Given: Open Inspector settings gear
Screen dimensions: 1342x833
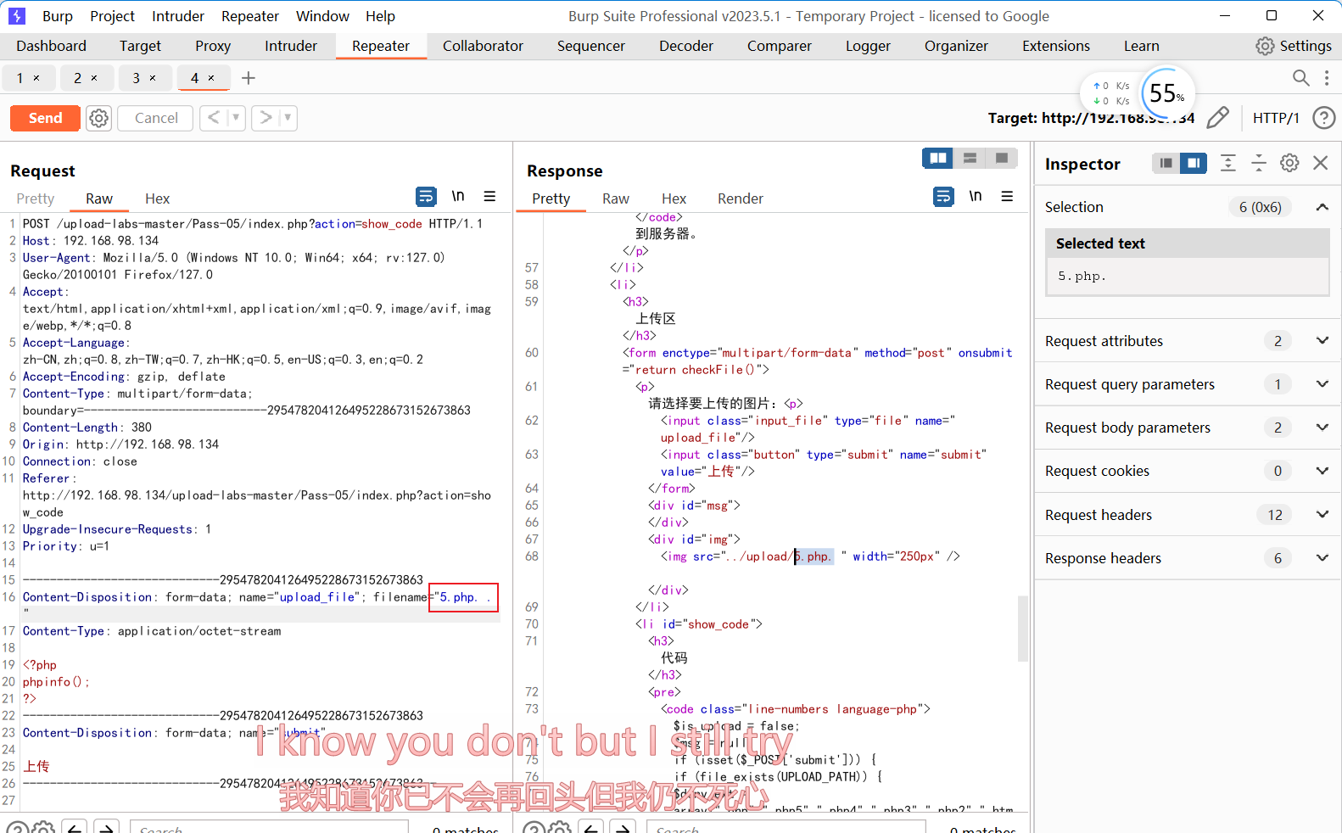Looking at the screenshot, I should [1289, 163].
